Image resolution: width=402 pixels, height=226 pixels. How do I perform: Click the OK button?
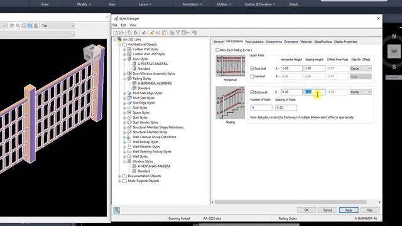[x=307, y=210]
